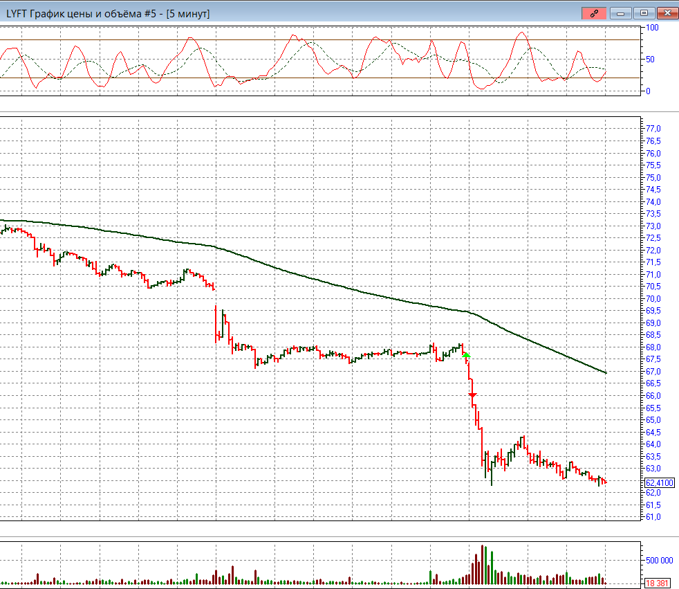The image size is (679, 589).
Task: Click the 500 000 volume axis label
Action: pyautogui.click(x=658, y=561)
